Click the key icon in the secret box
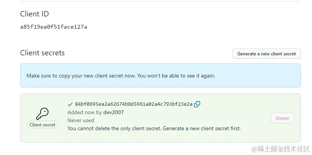The width and height of the screenshot is (312, 155). coord(42,113)
